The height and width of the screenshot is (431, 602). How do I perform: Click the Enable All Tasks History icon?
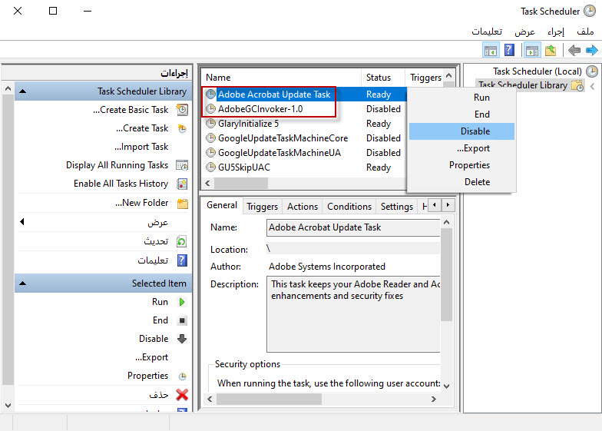click(182, 184)
